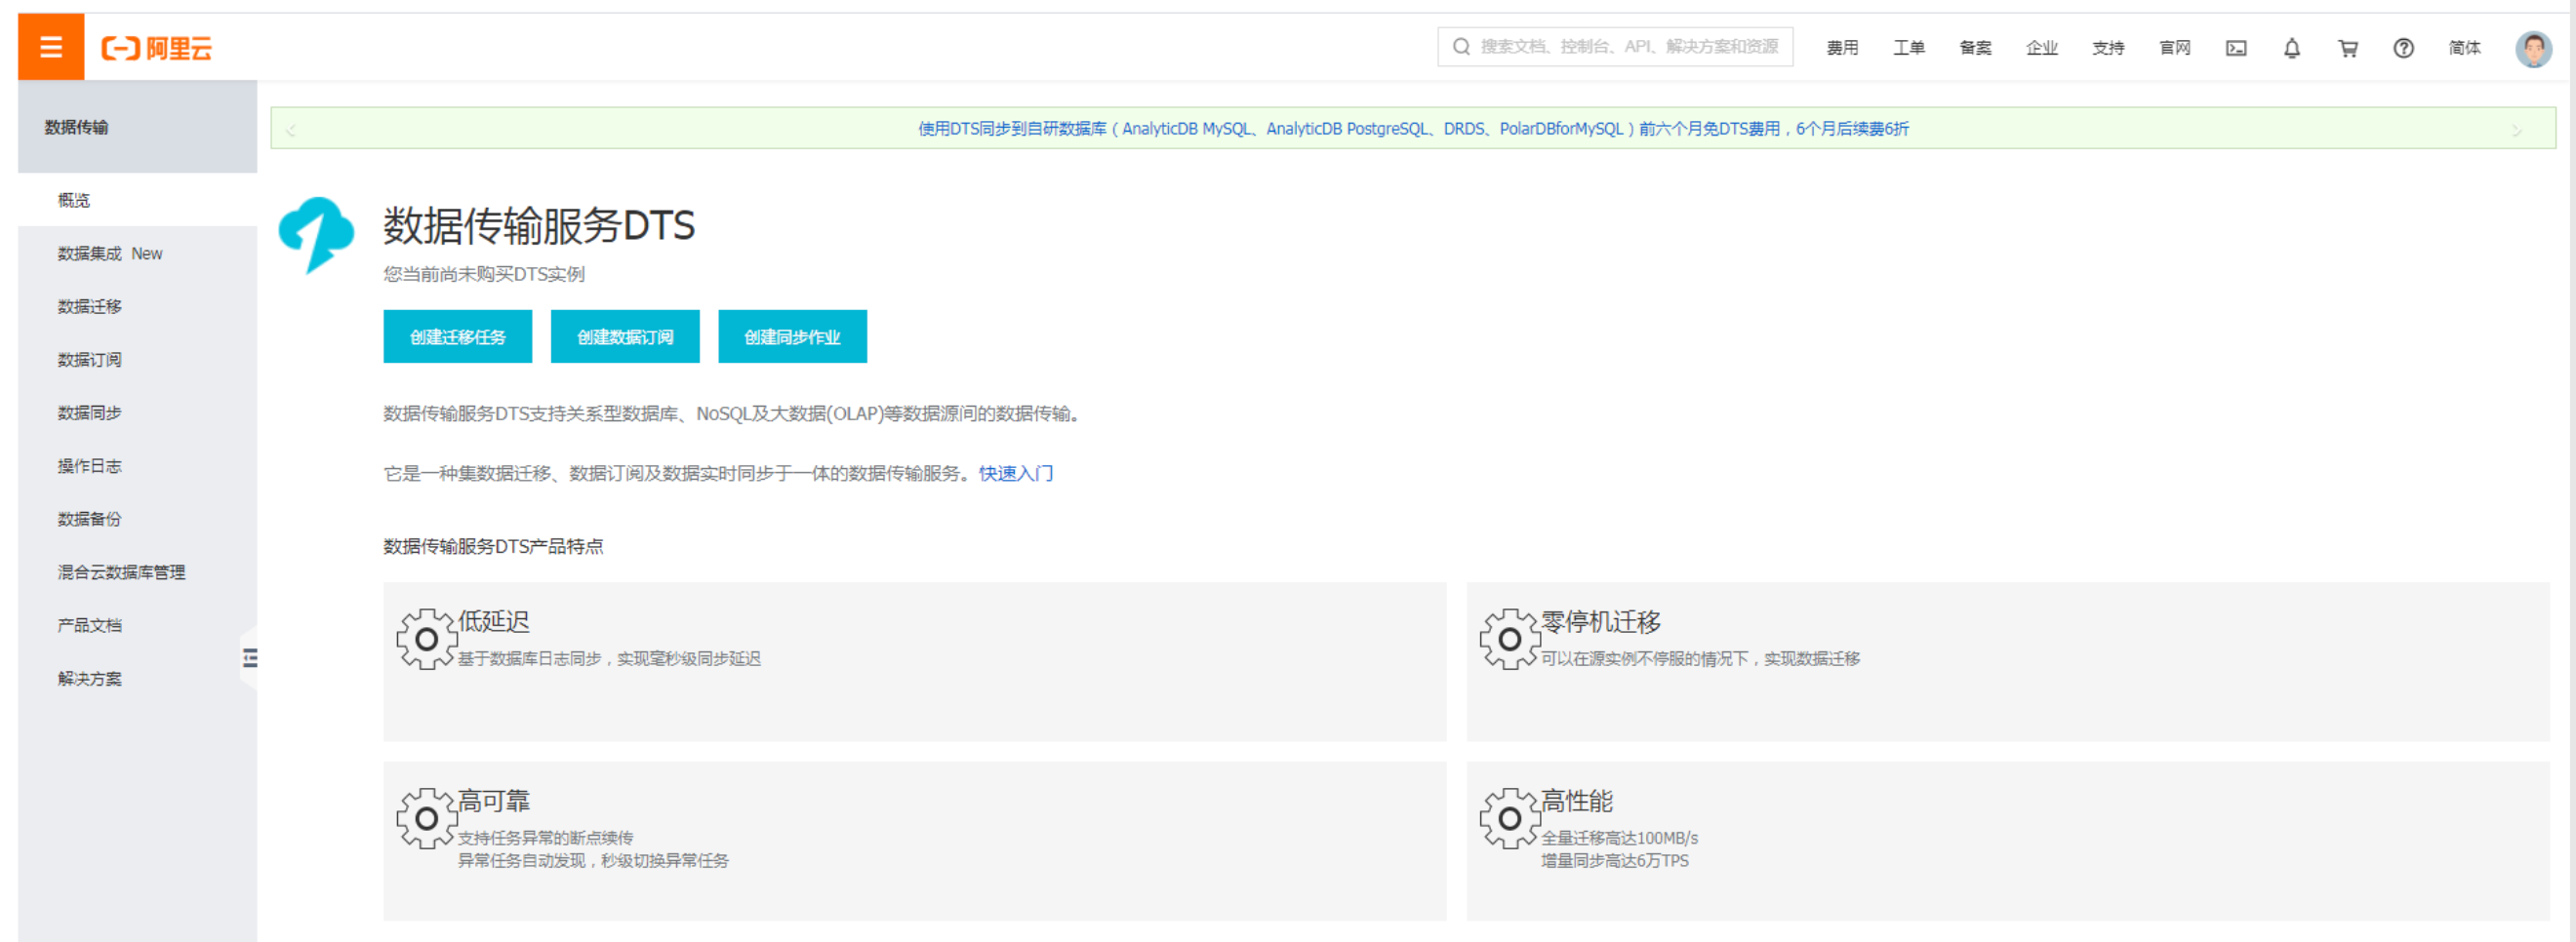Show previous banner announcement arrow

tap(291, 130)
